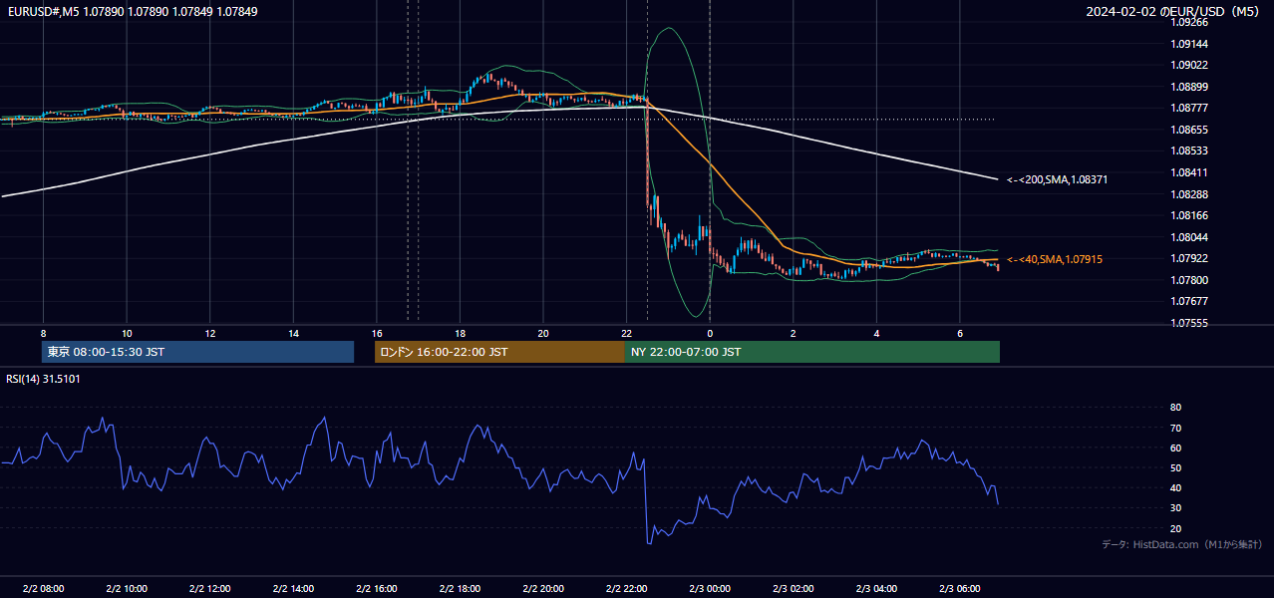
Task: Click the 2/2 18:00 date label
Action: tap(460, 588)
